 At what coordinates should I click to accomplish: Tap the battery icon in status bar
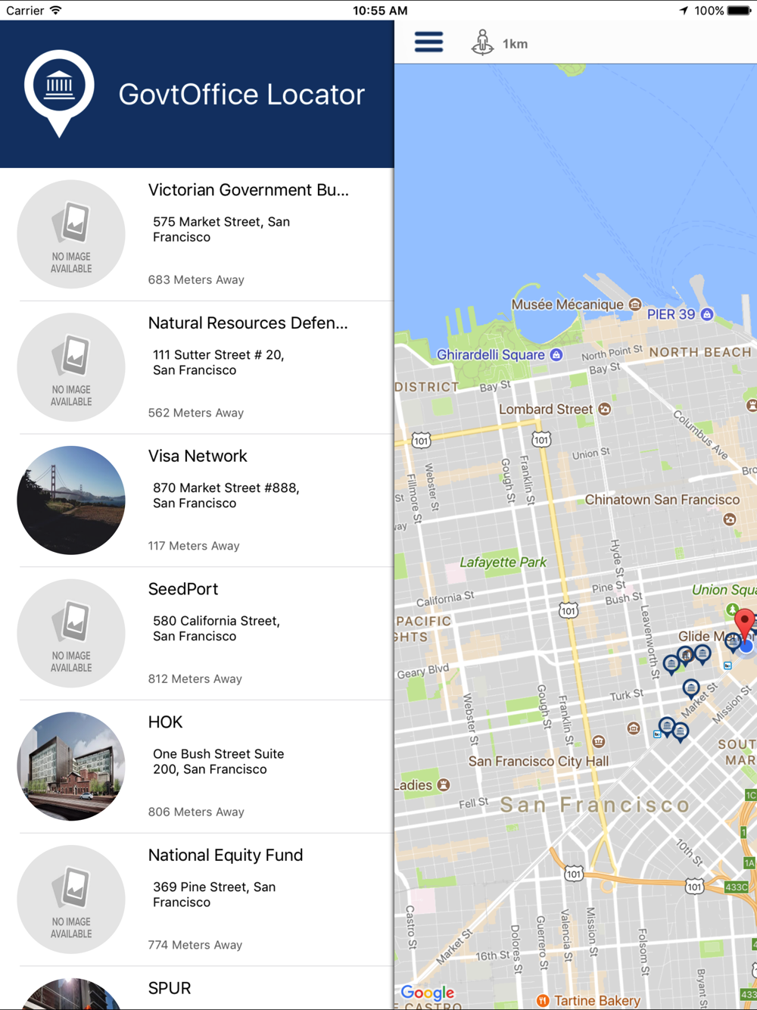pos(740,11)
